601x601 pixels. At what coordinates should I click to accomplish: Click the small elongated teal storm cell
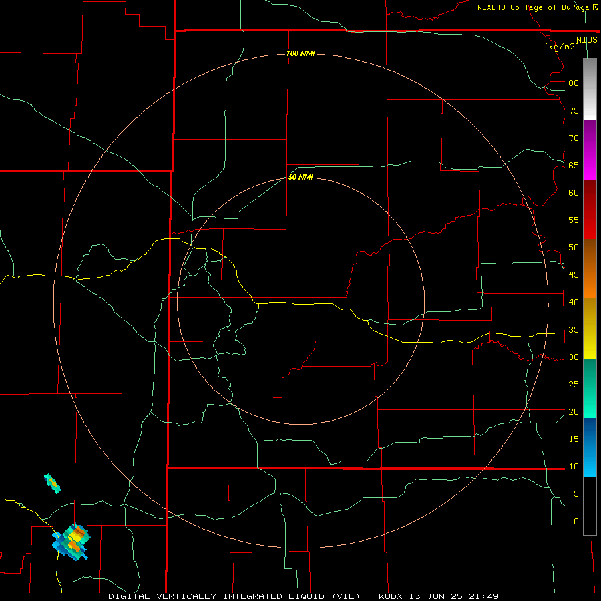[x=53, y=483]
